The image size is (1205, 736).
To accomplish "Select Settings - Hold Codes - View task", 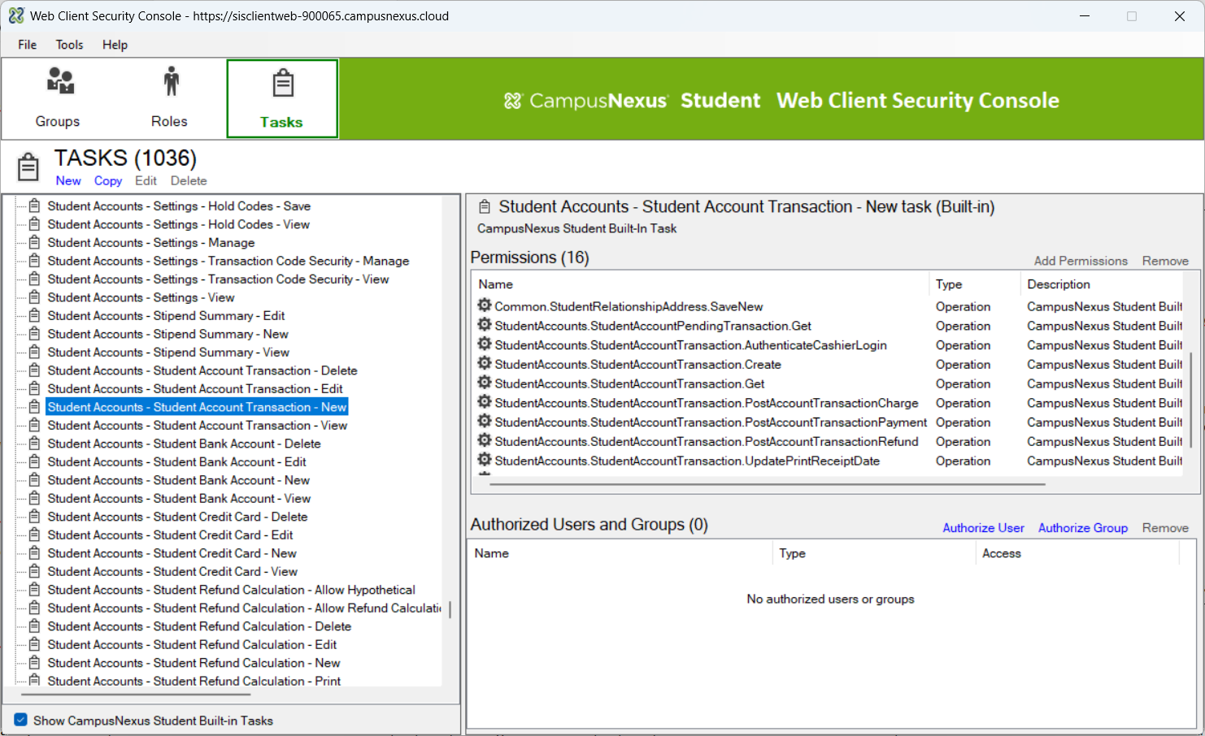I will [178, 224].
